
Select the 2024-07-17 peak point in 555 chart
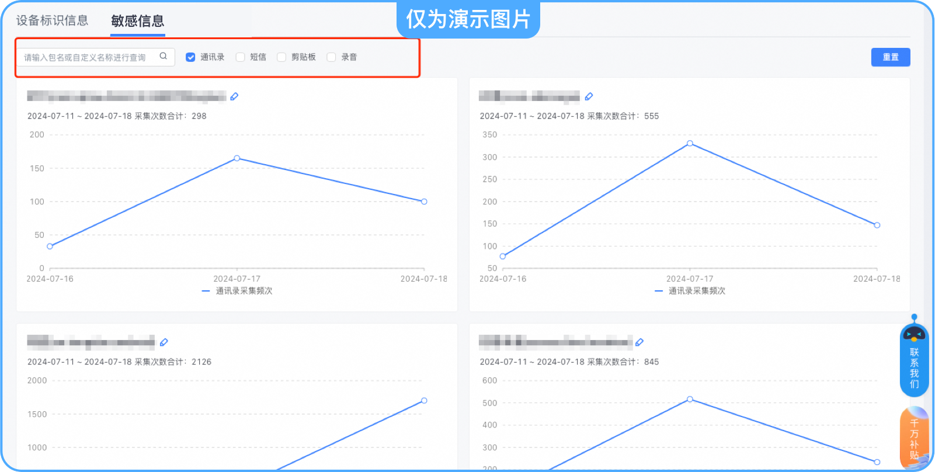[x=690, y=143]
